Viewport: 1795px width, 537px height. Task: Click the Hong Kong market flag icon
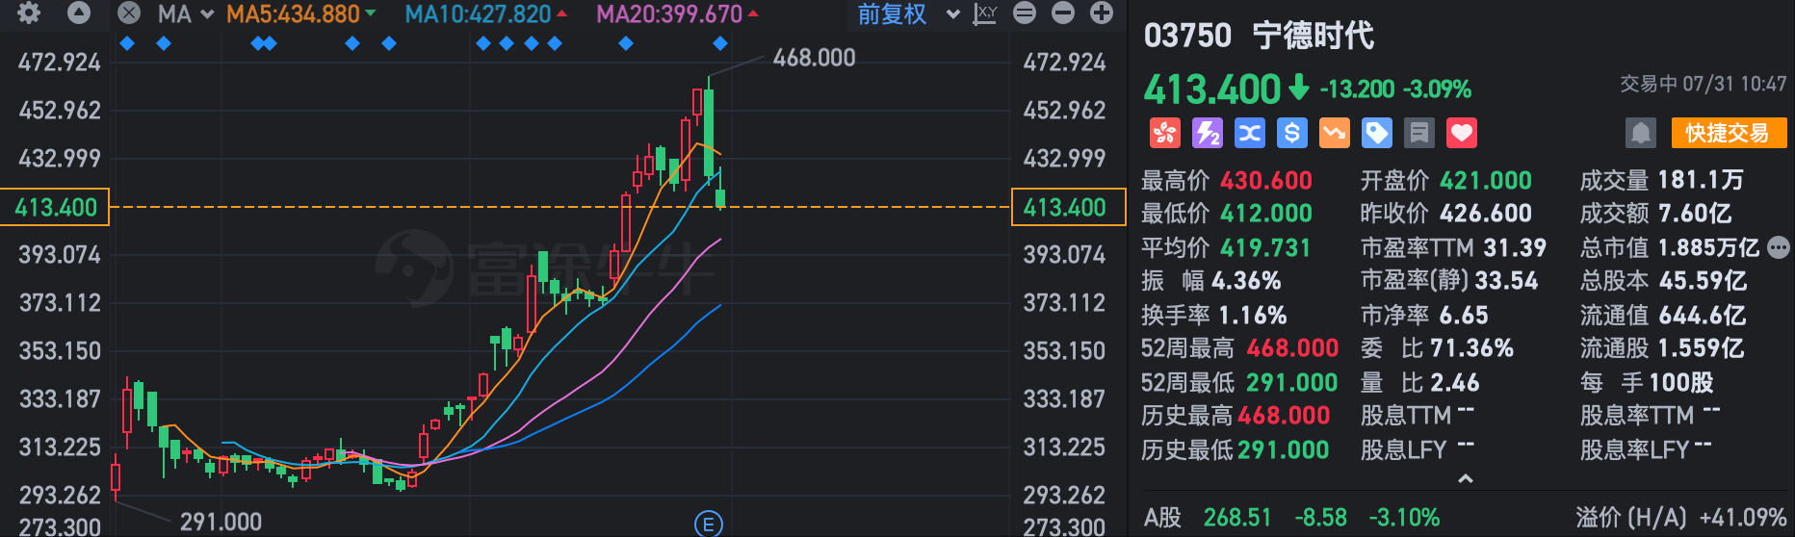1165,133
